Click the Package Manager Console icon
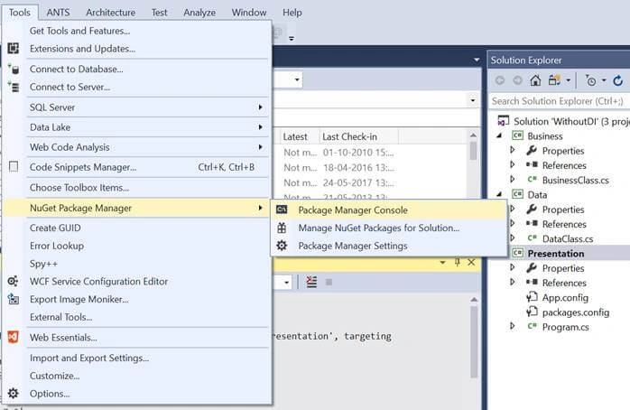630x410 pixels. pyautogui.click(x=282, y=210)
